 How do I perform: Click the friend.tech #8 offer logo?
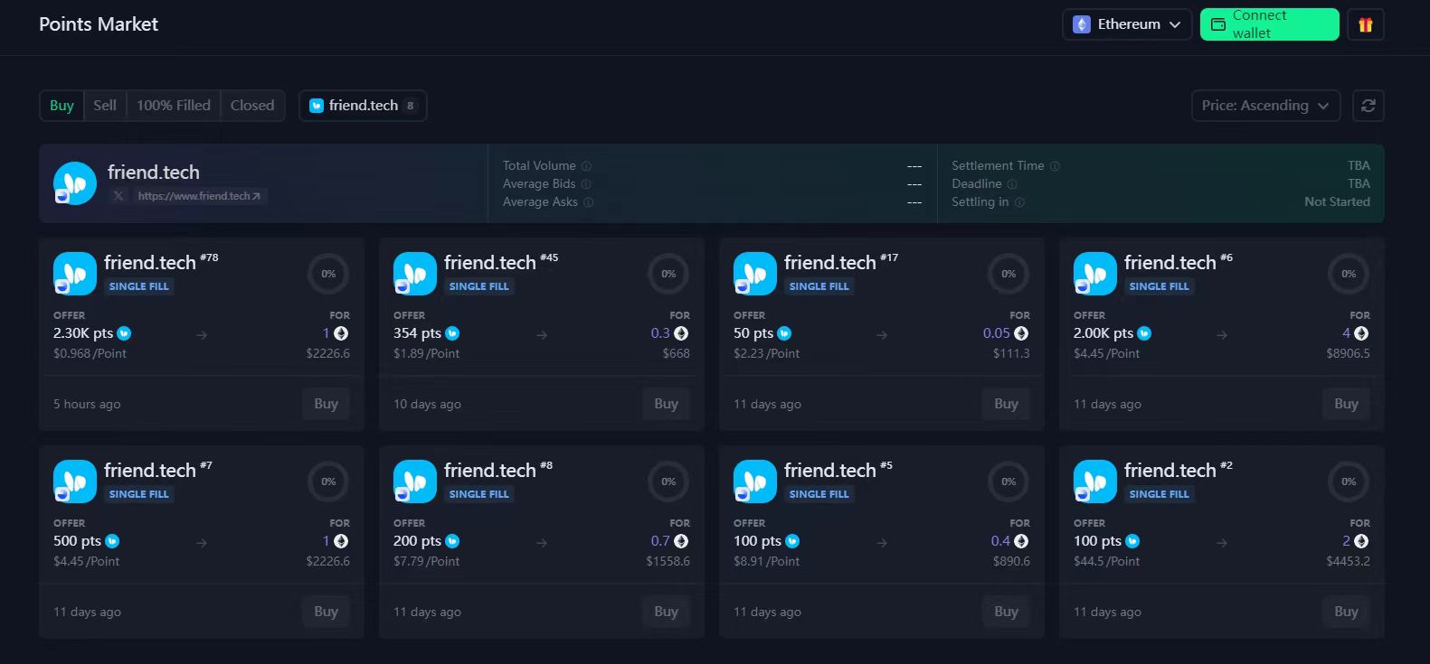coord(415,482)
